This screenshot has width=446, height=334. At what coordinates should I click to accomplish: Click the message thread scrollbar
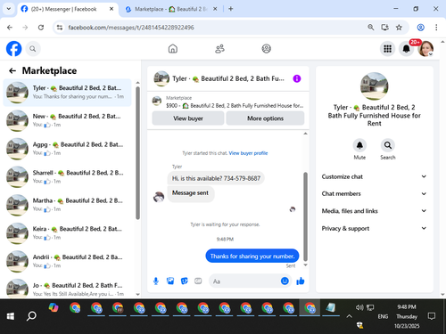[305, 216]
